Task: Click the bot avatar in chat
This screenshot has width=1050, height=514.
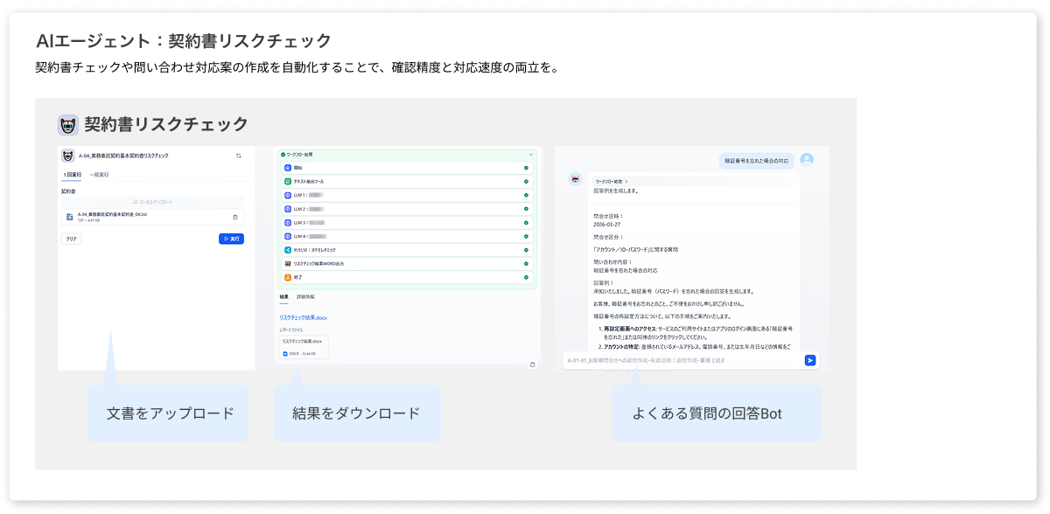Action: pyautogui.click(x=576, y=179)
